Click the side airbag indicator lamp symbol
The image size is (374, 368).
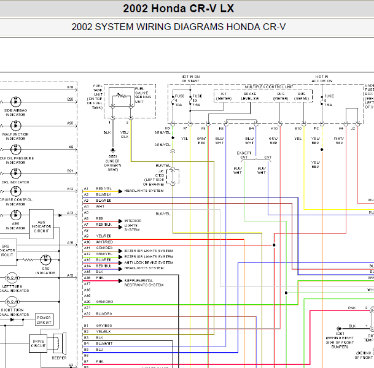pyautogui.click(x=16, y=102)
